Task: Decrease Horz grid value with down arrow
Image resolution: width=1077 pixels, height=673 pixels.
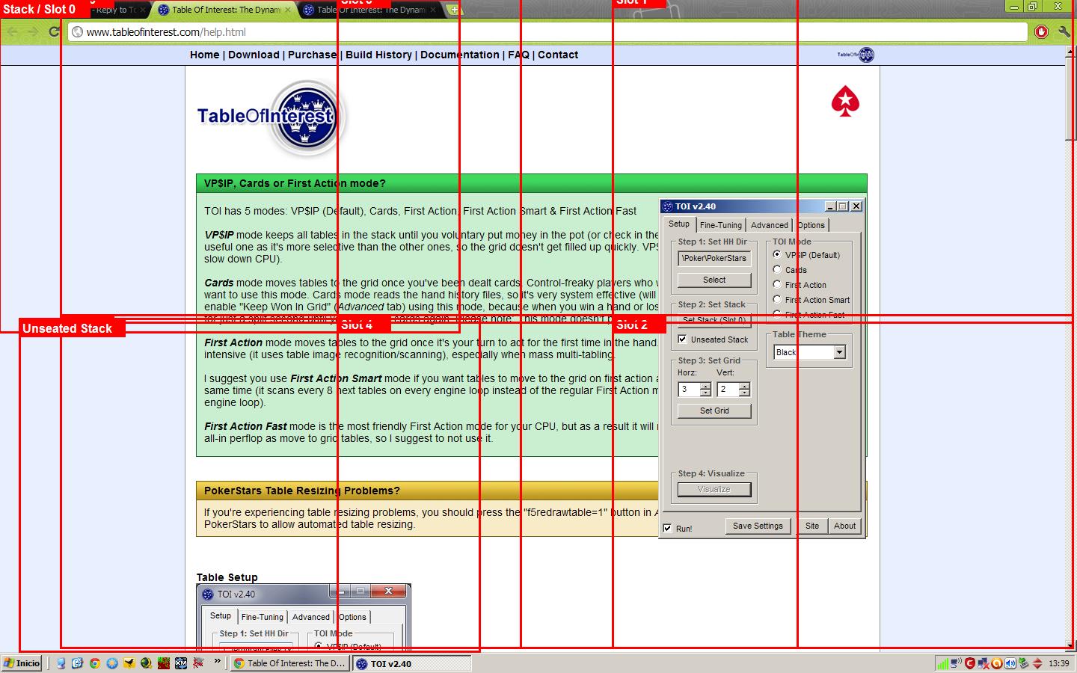Action: click(x=706, y=393)
